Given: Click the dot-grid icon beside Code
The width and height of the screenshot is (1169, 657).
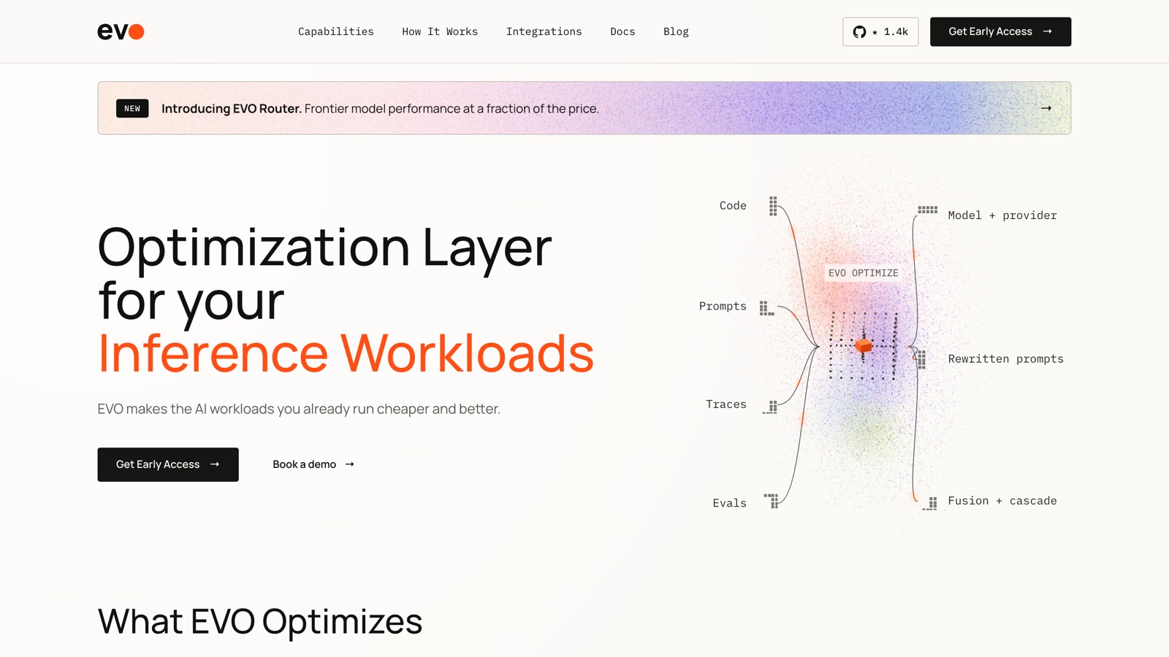Looking at the screenshot, I should tap(773, 206).
